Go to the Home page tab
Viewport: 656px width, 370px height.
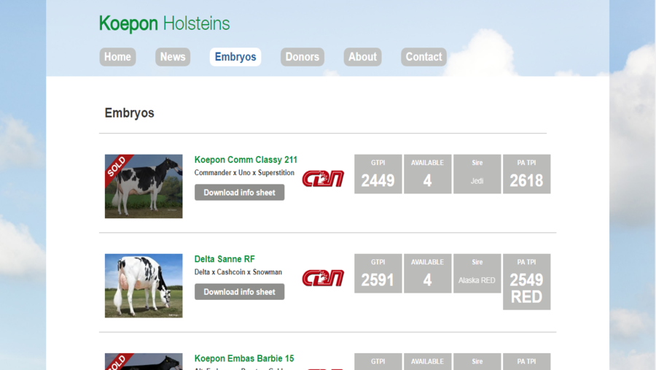[117, 57]
